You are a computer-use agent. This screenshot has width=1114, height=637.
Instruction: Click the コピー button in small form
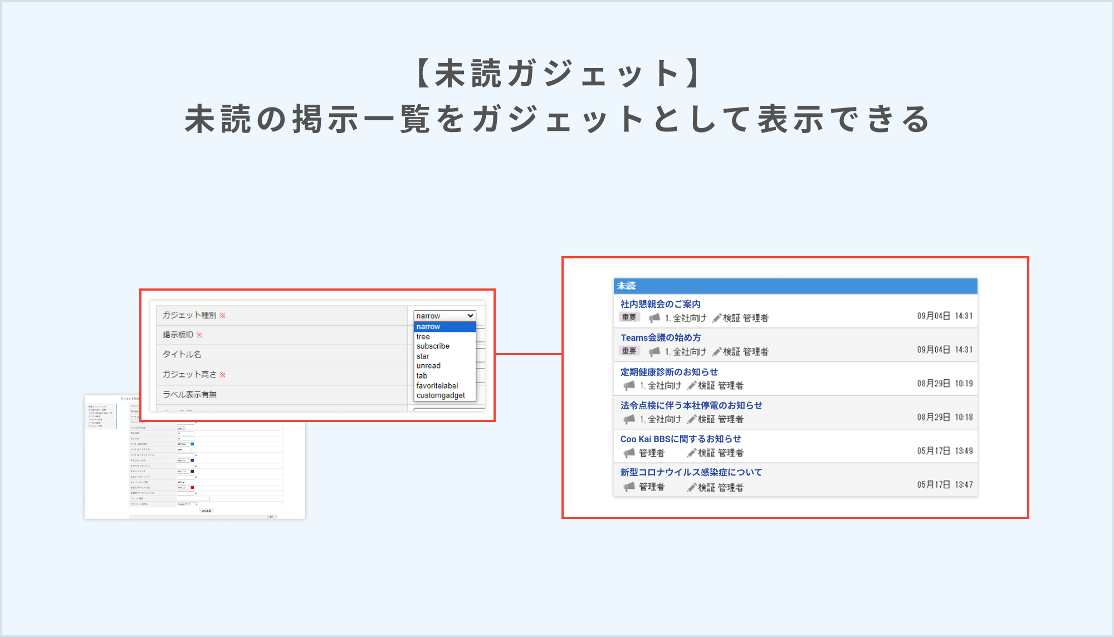click(x=272, y=517)
